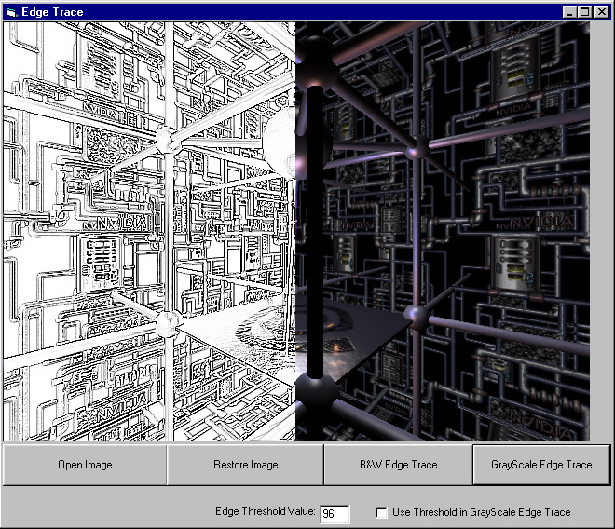This screenshot has width=615, height=529.
Task: Enable Use Threshold in GrayScale Edge Trace checkbox
Action: [x=381, y=512]
